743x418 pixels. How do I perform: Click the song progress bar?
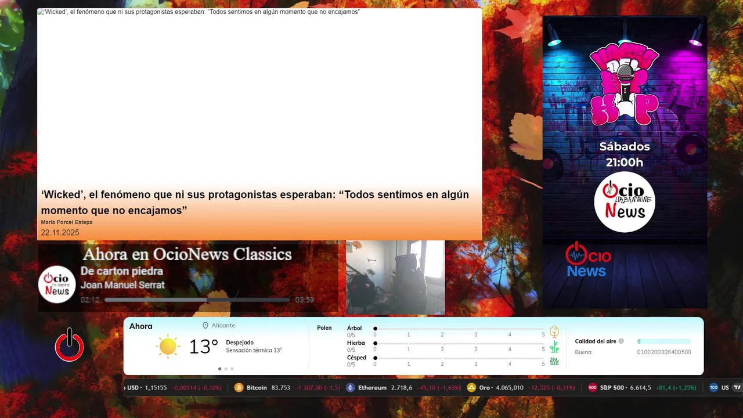coord(197,300)
